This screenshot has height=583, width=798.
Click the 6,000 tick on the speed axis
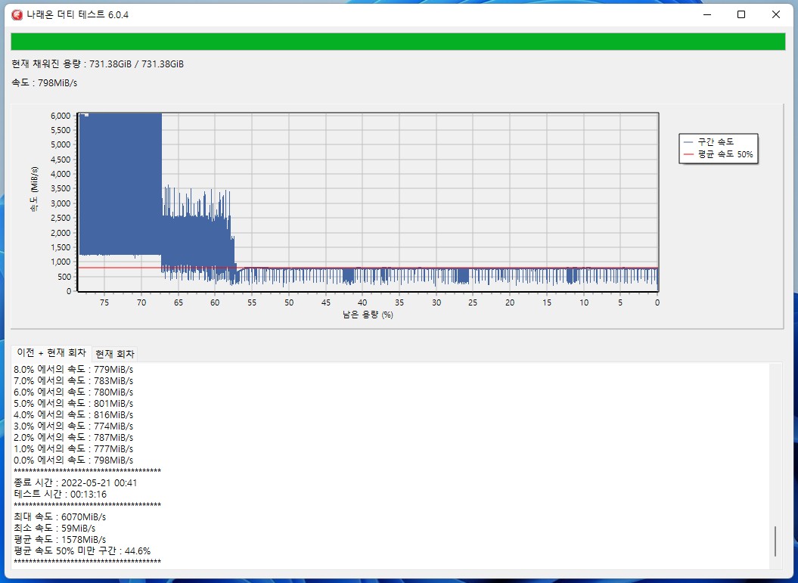[x=61, y=116]
